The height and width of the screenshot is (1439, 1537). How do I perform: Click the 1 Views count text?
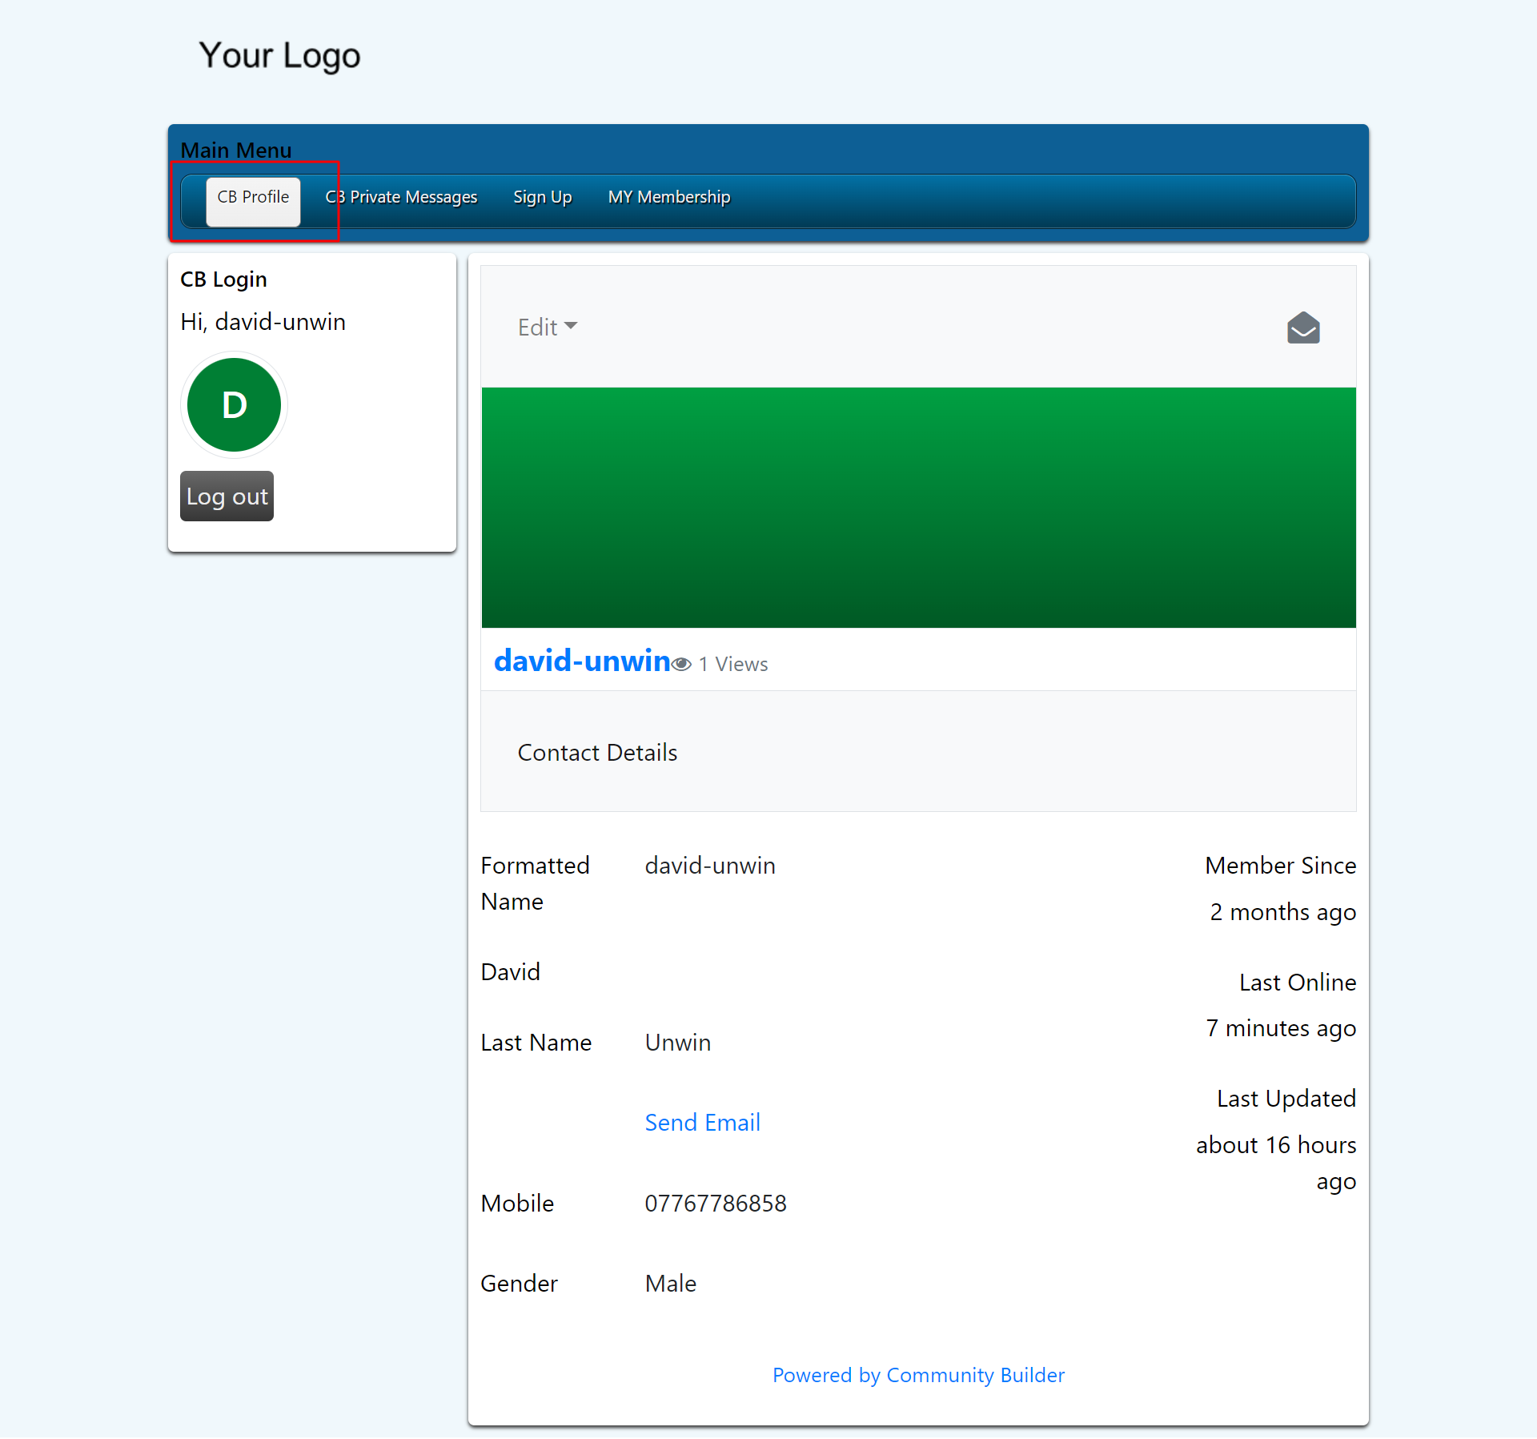(733, 664)
